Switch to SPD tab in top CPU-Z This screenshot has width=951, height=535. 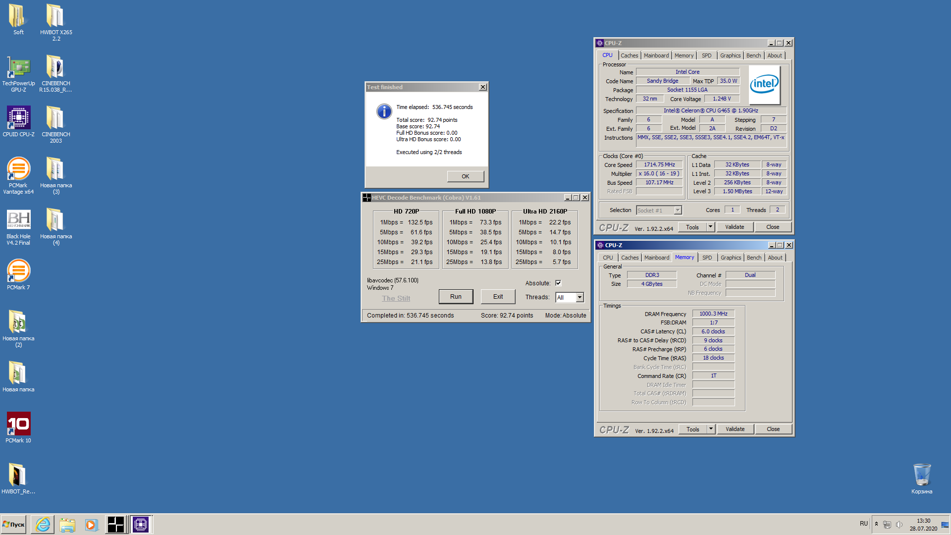coord(707,55)
